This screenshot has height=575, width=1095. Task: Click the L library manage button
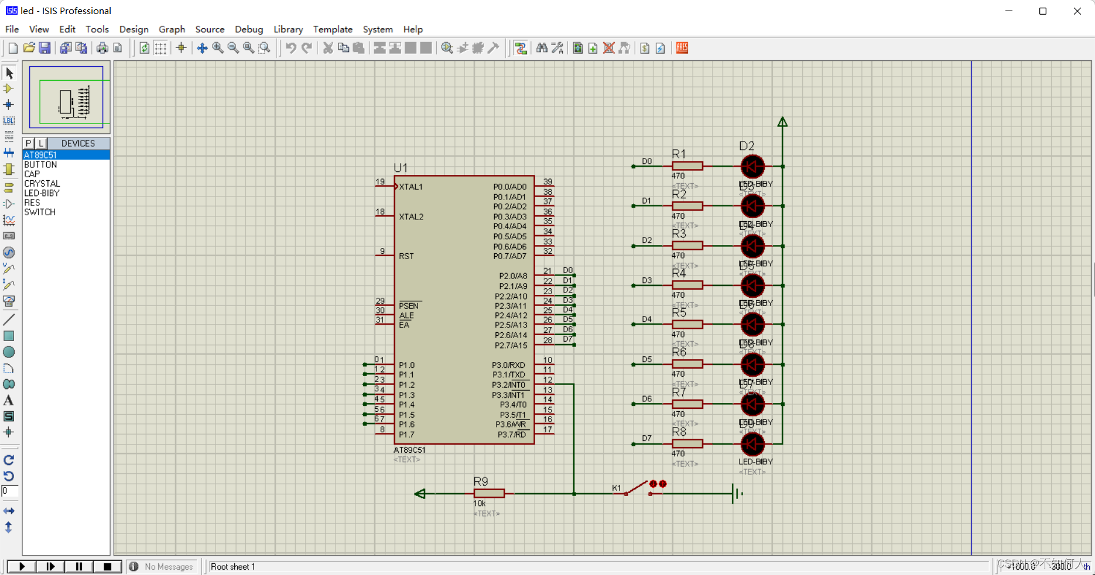click(x=40, y=143)
